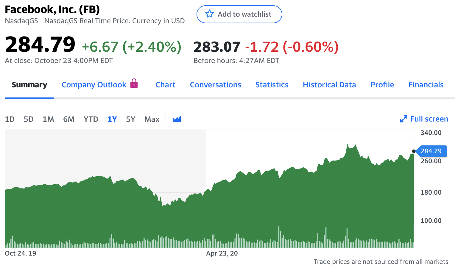Click the Facebook, Inc. (FB) title

tap(52, 10)
